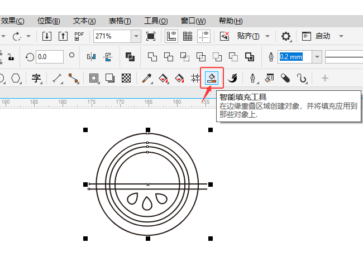Open the 工具(O) menu
Screen dimensions: 363x262
(156, 21)
